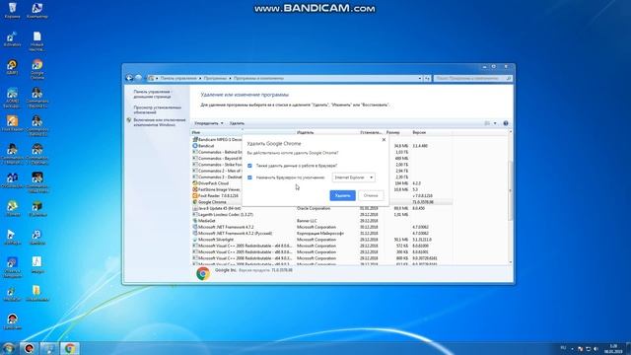Image resolution: width=631 pixels, height=355 pixels.
Task: Click the forward navigation arrow in Control Panel
Action: [138, 78]
